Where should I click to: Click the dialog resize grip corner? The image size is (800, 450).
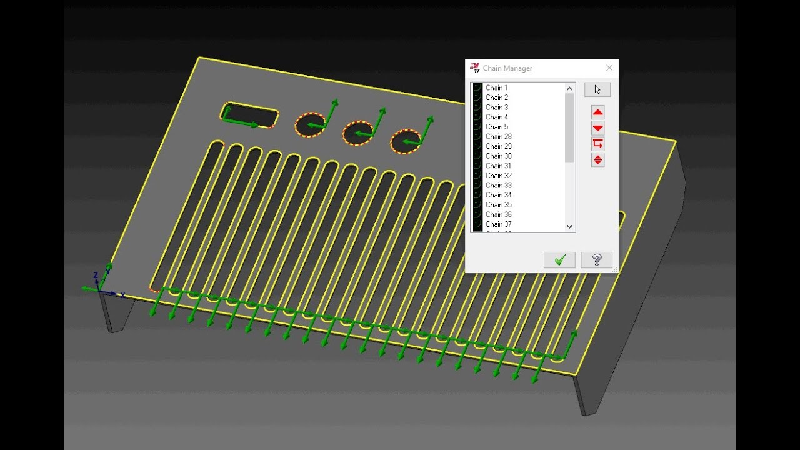pyautogui.click(x=614, y=269)
